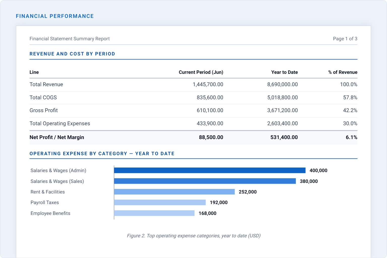
Task: Click the Rent & Facilities bar
Action: pos(174,192)
